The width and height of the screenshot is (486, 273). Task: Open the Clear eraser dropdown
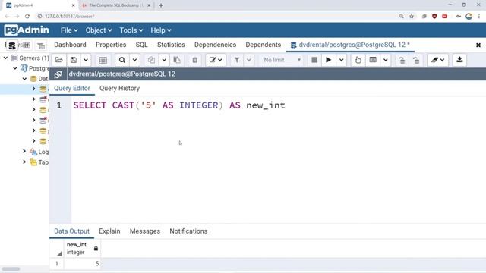pos(437,60)
